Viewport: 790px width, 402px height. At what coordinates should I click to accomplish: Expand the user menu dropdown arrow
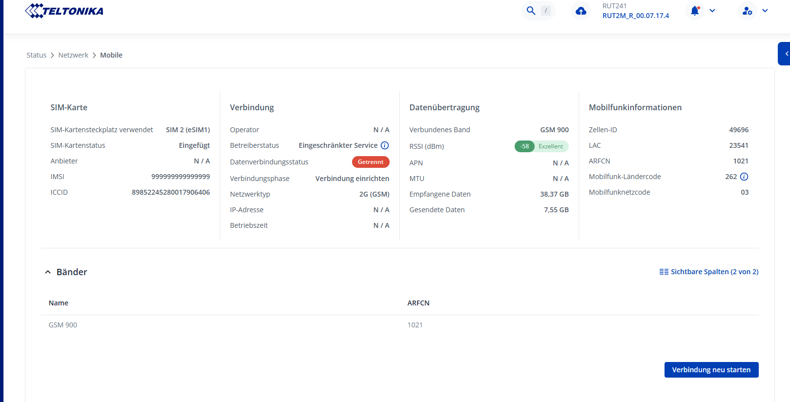[x=765, y=11]
